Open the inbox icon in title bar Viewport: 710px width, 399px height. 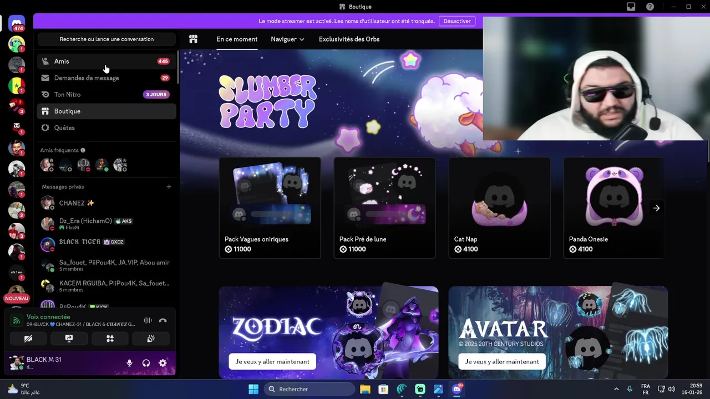coord(631,7)
